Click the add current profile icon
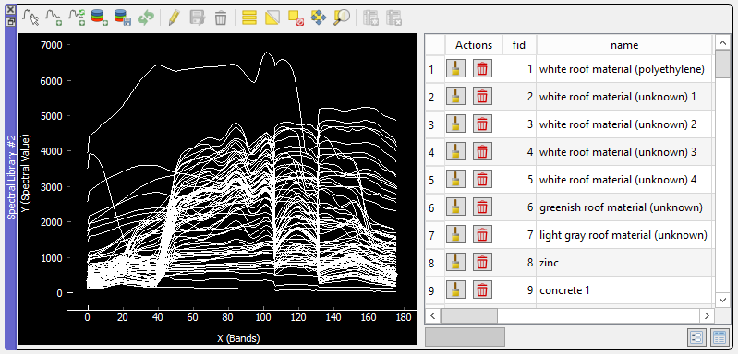This screenshot has width=738, height=354. click(x=54, y=18)
